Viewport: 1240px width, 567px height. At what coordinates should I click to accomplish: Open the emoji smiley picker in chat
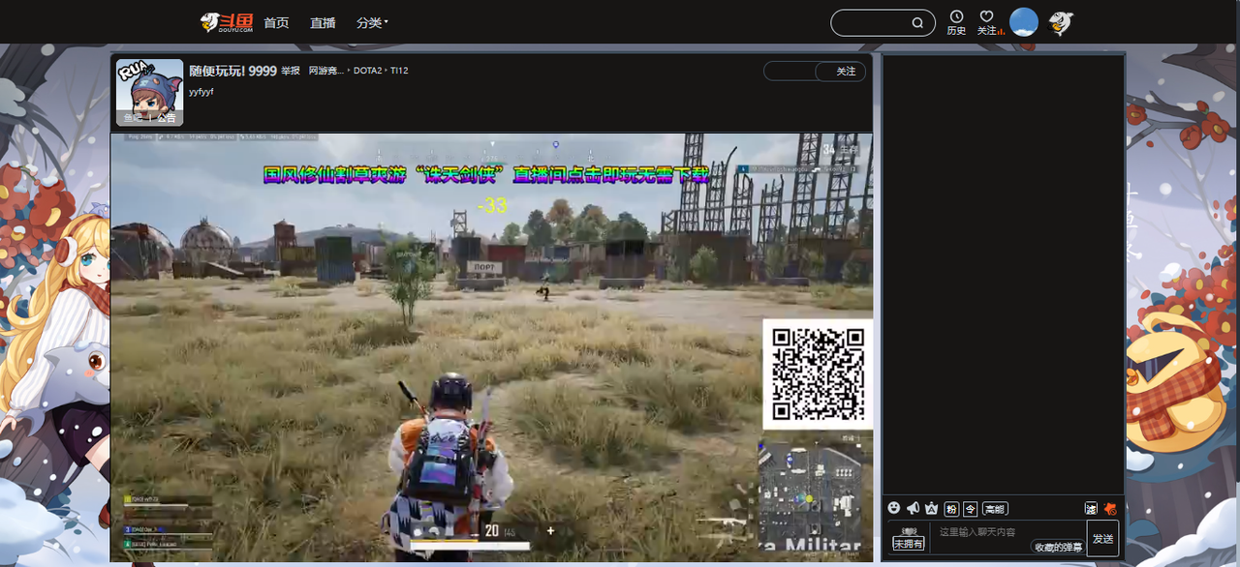point(893,508)
